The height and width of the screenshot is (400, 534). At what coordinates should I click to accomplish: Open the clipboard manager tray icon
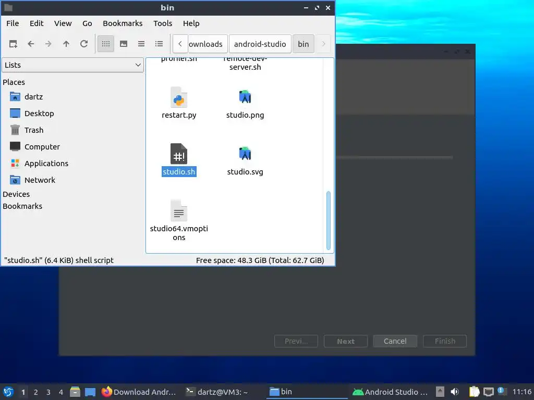(x=474, y=392)
